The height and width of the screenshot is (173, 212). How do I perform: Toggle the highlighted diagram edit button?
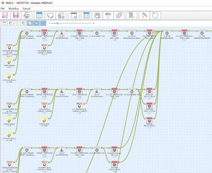[x=30, y=23]
